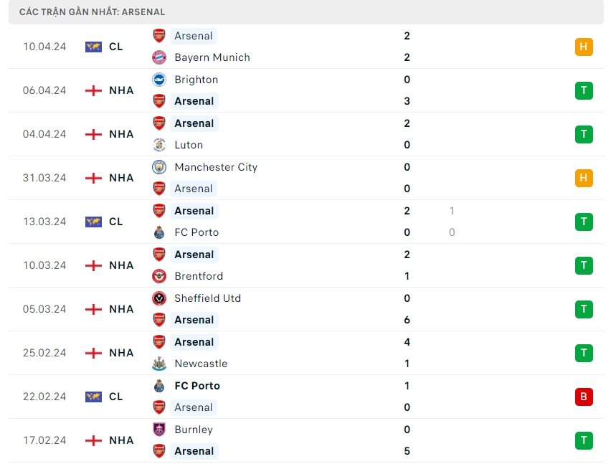Click the Sheffield Utd crest icon
The image size is (611, 464).
[x=159, y=298]
